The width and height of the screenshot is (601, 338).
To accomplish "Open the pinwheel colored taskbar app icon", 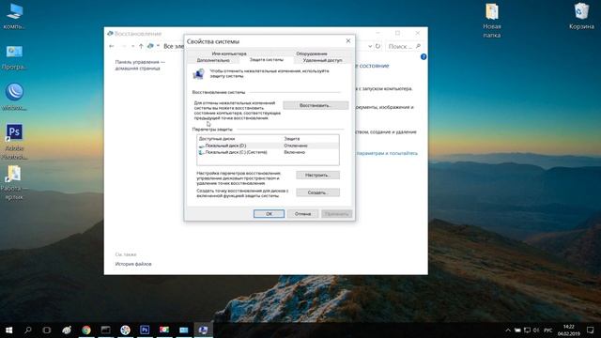I will [125, 330].
